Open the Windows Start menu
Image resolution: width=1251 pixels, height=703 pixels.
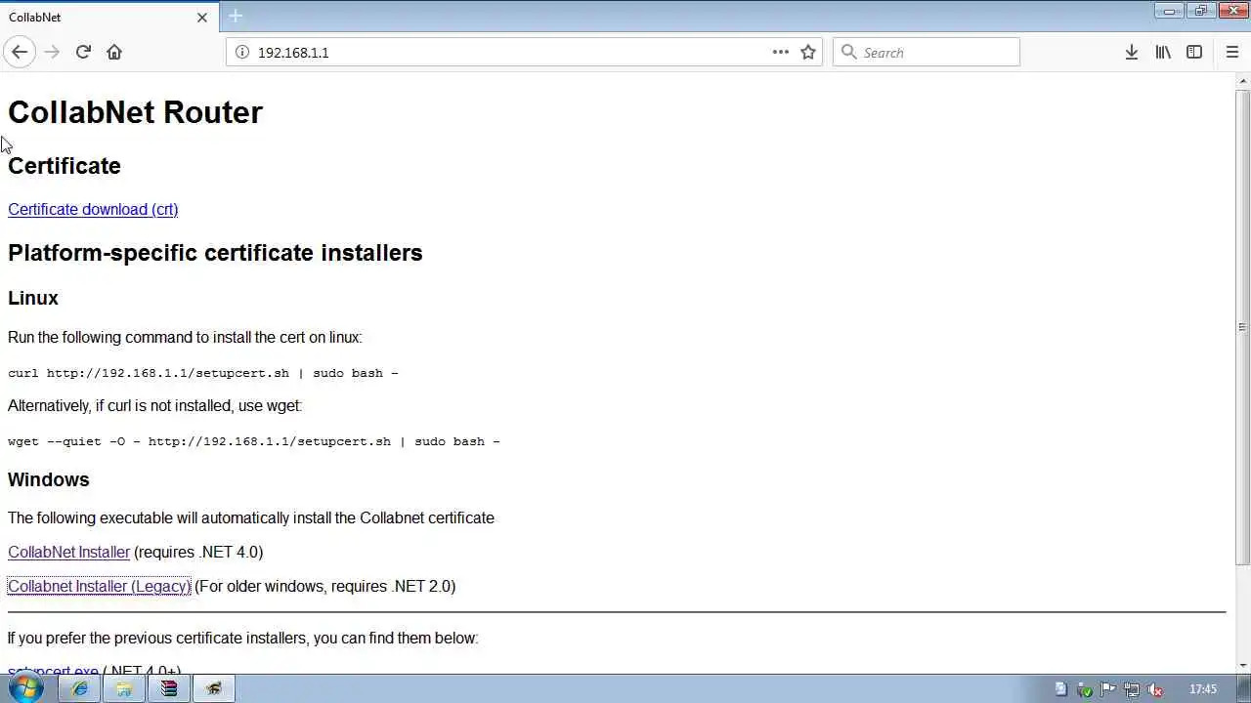[25, 688]
